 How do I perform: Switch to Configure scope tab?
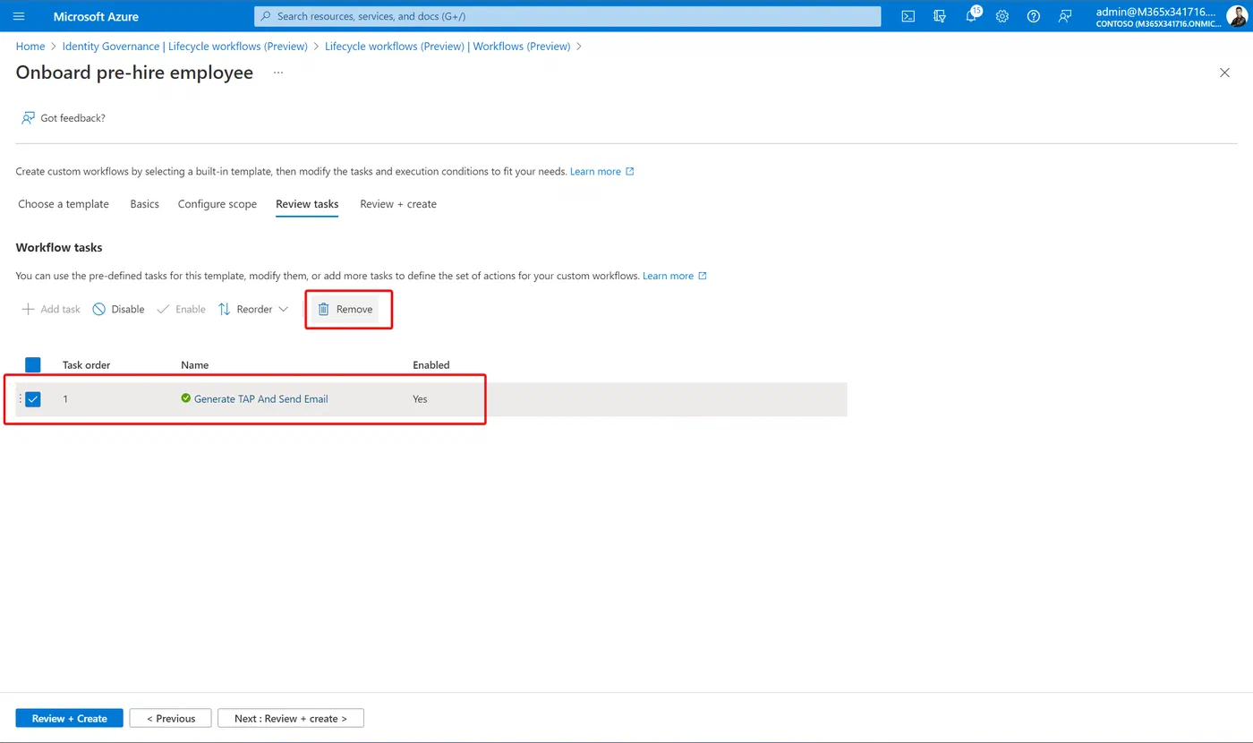click(217, 204)
